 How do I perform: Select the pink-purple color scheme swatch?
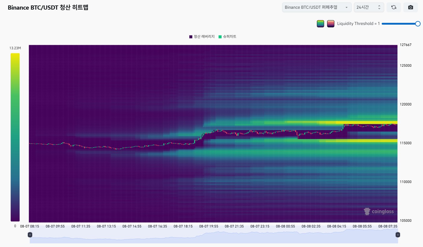click(x=331, y=24)
